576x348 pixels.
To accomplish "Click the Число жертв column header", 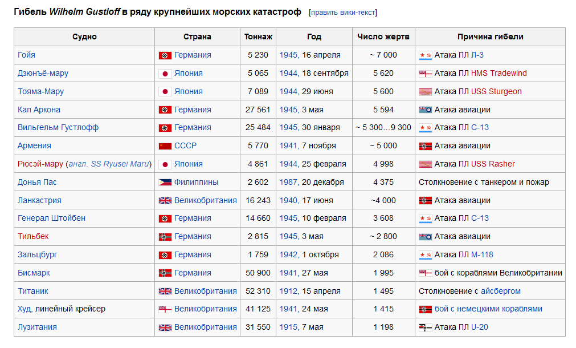I will tap(383, 37).
